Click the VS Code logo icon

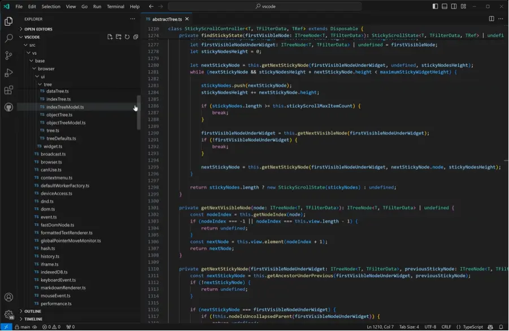6,6
